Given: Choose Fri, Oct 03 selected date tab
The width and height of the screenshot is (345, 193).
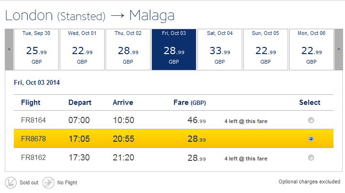Looking at the screenshot, I should click(x=174, y=49).
